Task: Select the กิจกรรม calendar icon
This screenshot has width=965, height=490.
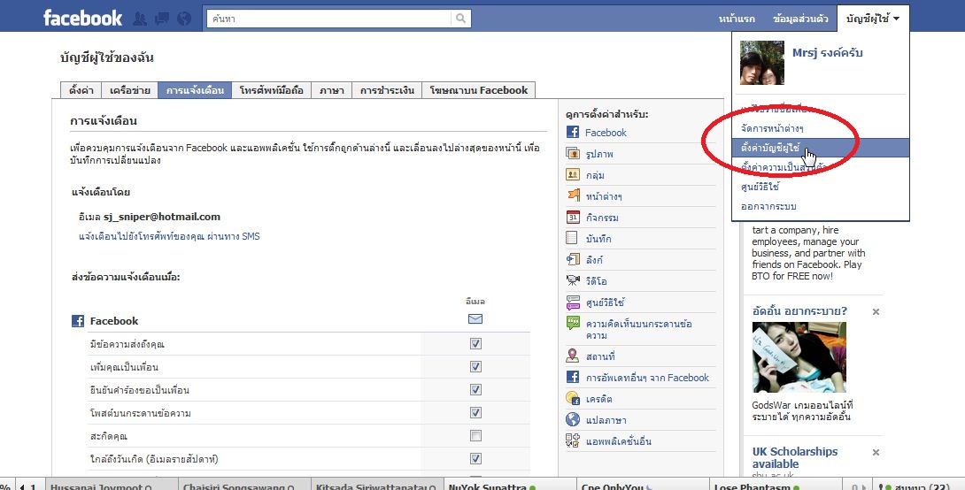Action: pyautogui.click(x=572, y=217)
